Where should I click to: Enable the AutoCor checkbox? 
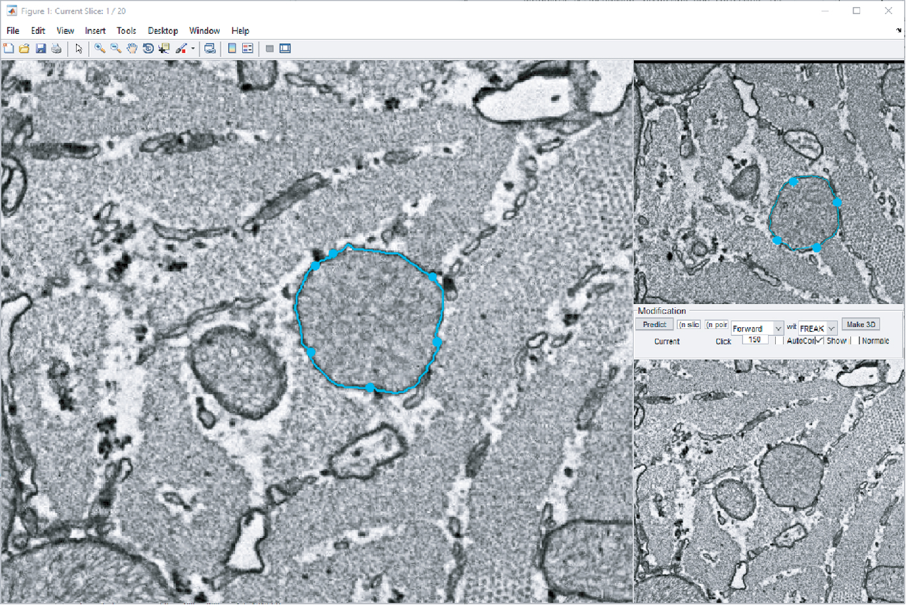pos(779,341)
